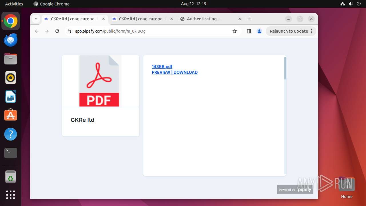Open the clock and calendar menu
Image resolution: width=366 pixels, height=206 pixels.
pyautogui.click(x=194, y=4)
